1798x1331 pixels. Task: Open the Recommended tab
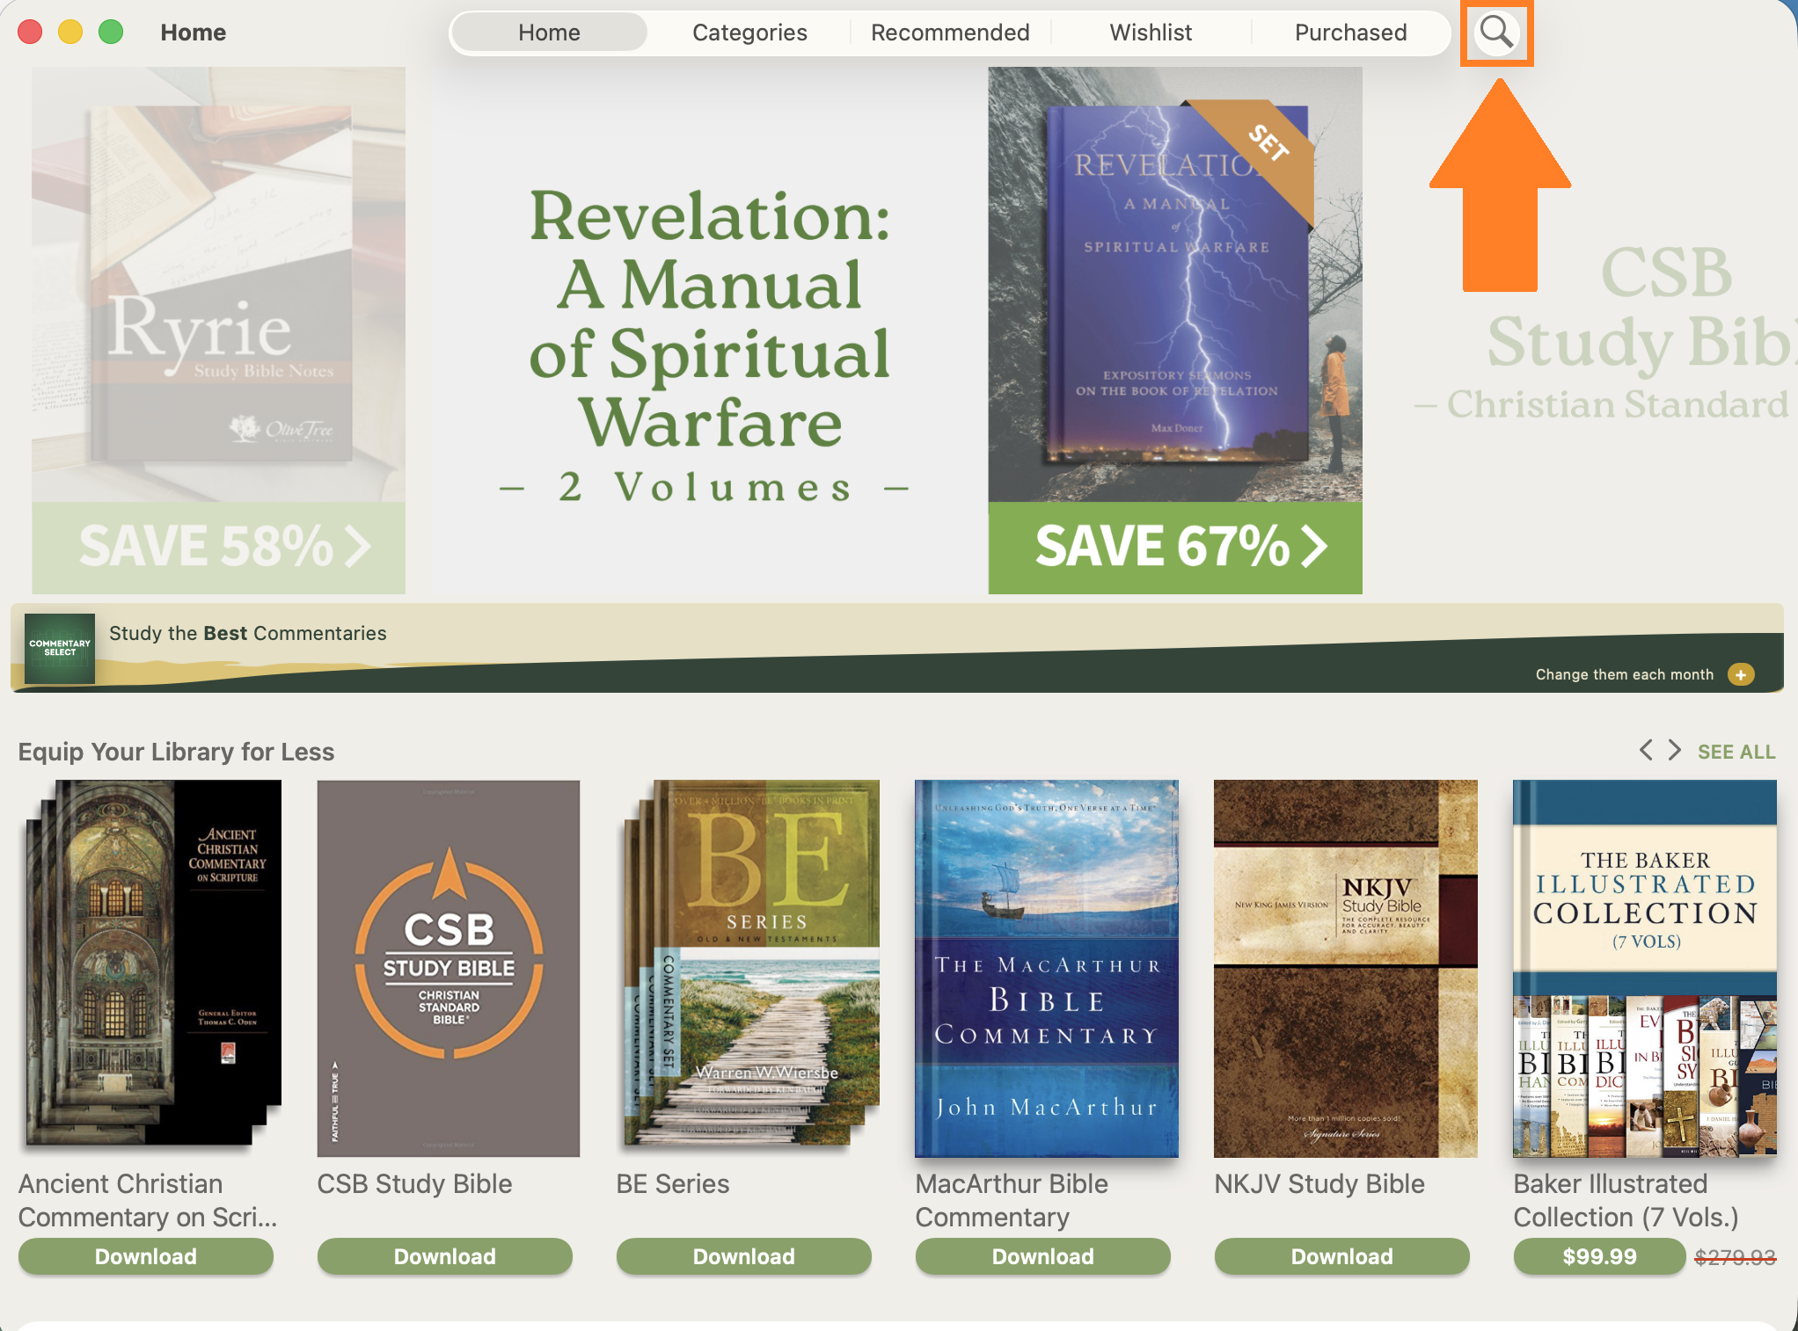coord(950,33)
